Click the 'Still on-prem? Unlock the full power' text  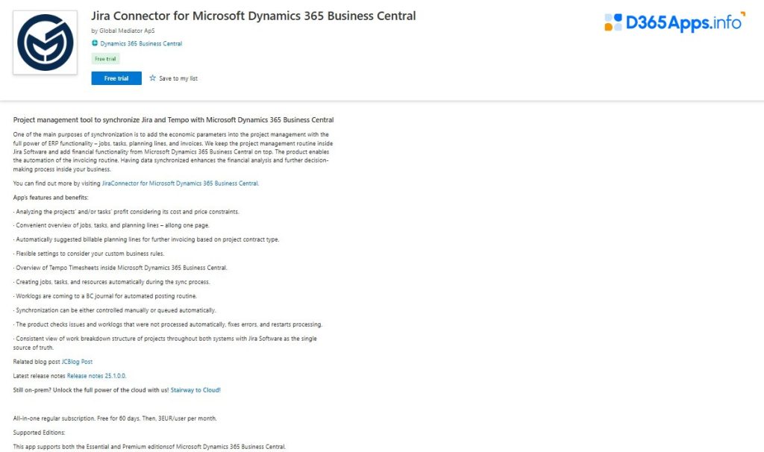click(91, 390)
